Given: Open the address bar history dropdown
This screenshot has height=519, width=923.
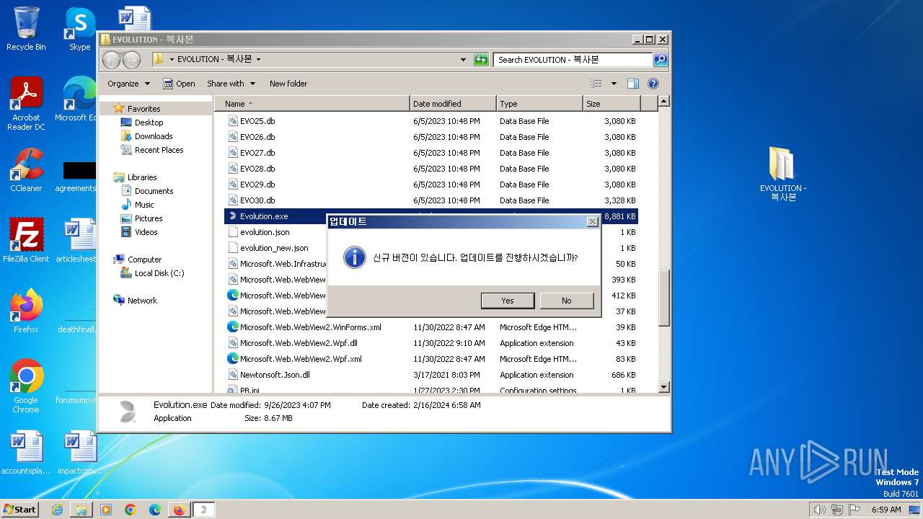Looking at the screenshot, I should pos(463,60).
